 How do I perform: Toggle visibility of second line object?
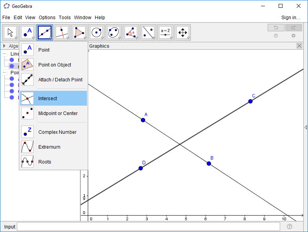(x=12, y=66)
